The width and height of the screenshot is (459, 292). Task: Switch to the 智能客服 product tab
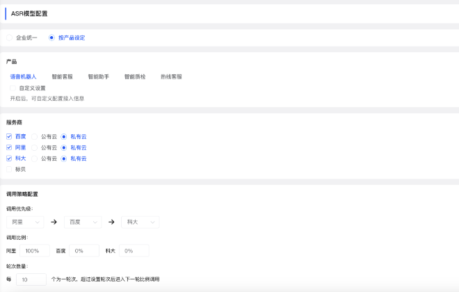(63, 76)
